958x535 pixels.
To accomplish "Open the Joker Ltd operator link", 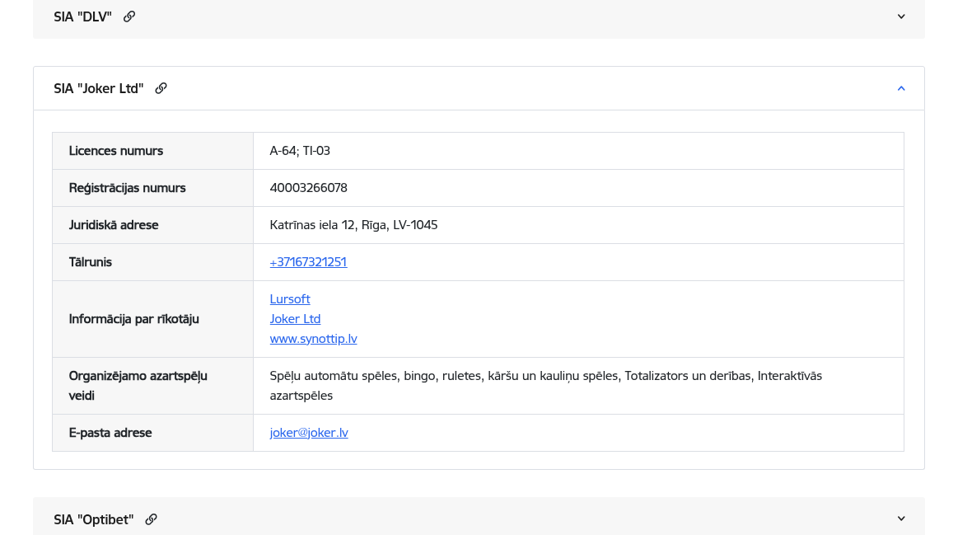I will point(295,318).
